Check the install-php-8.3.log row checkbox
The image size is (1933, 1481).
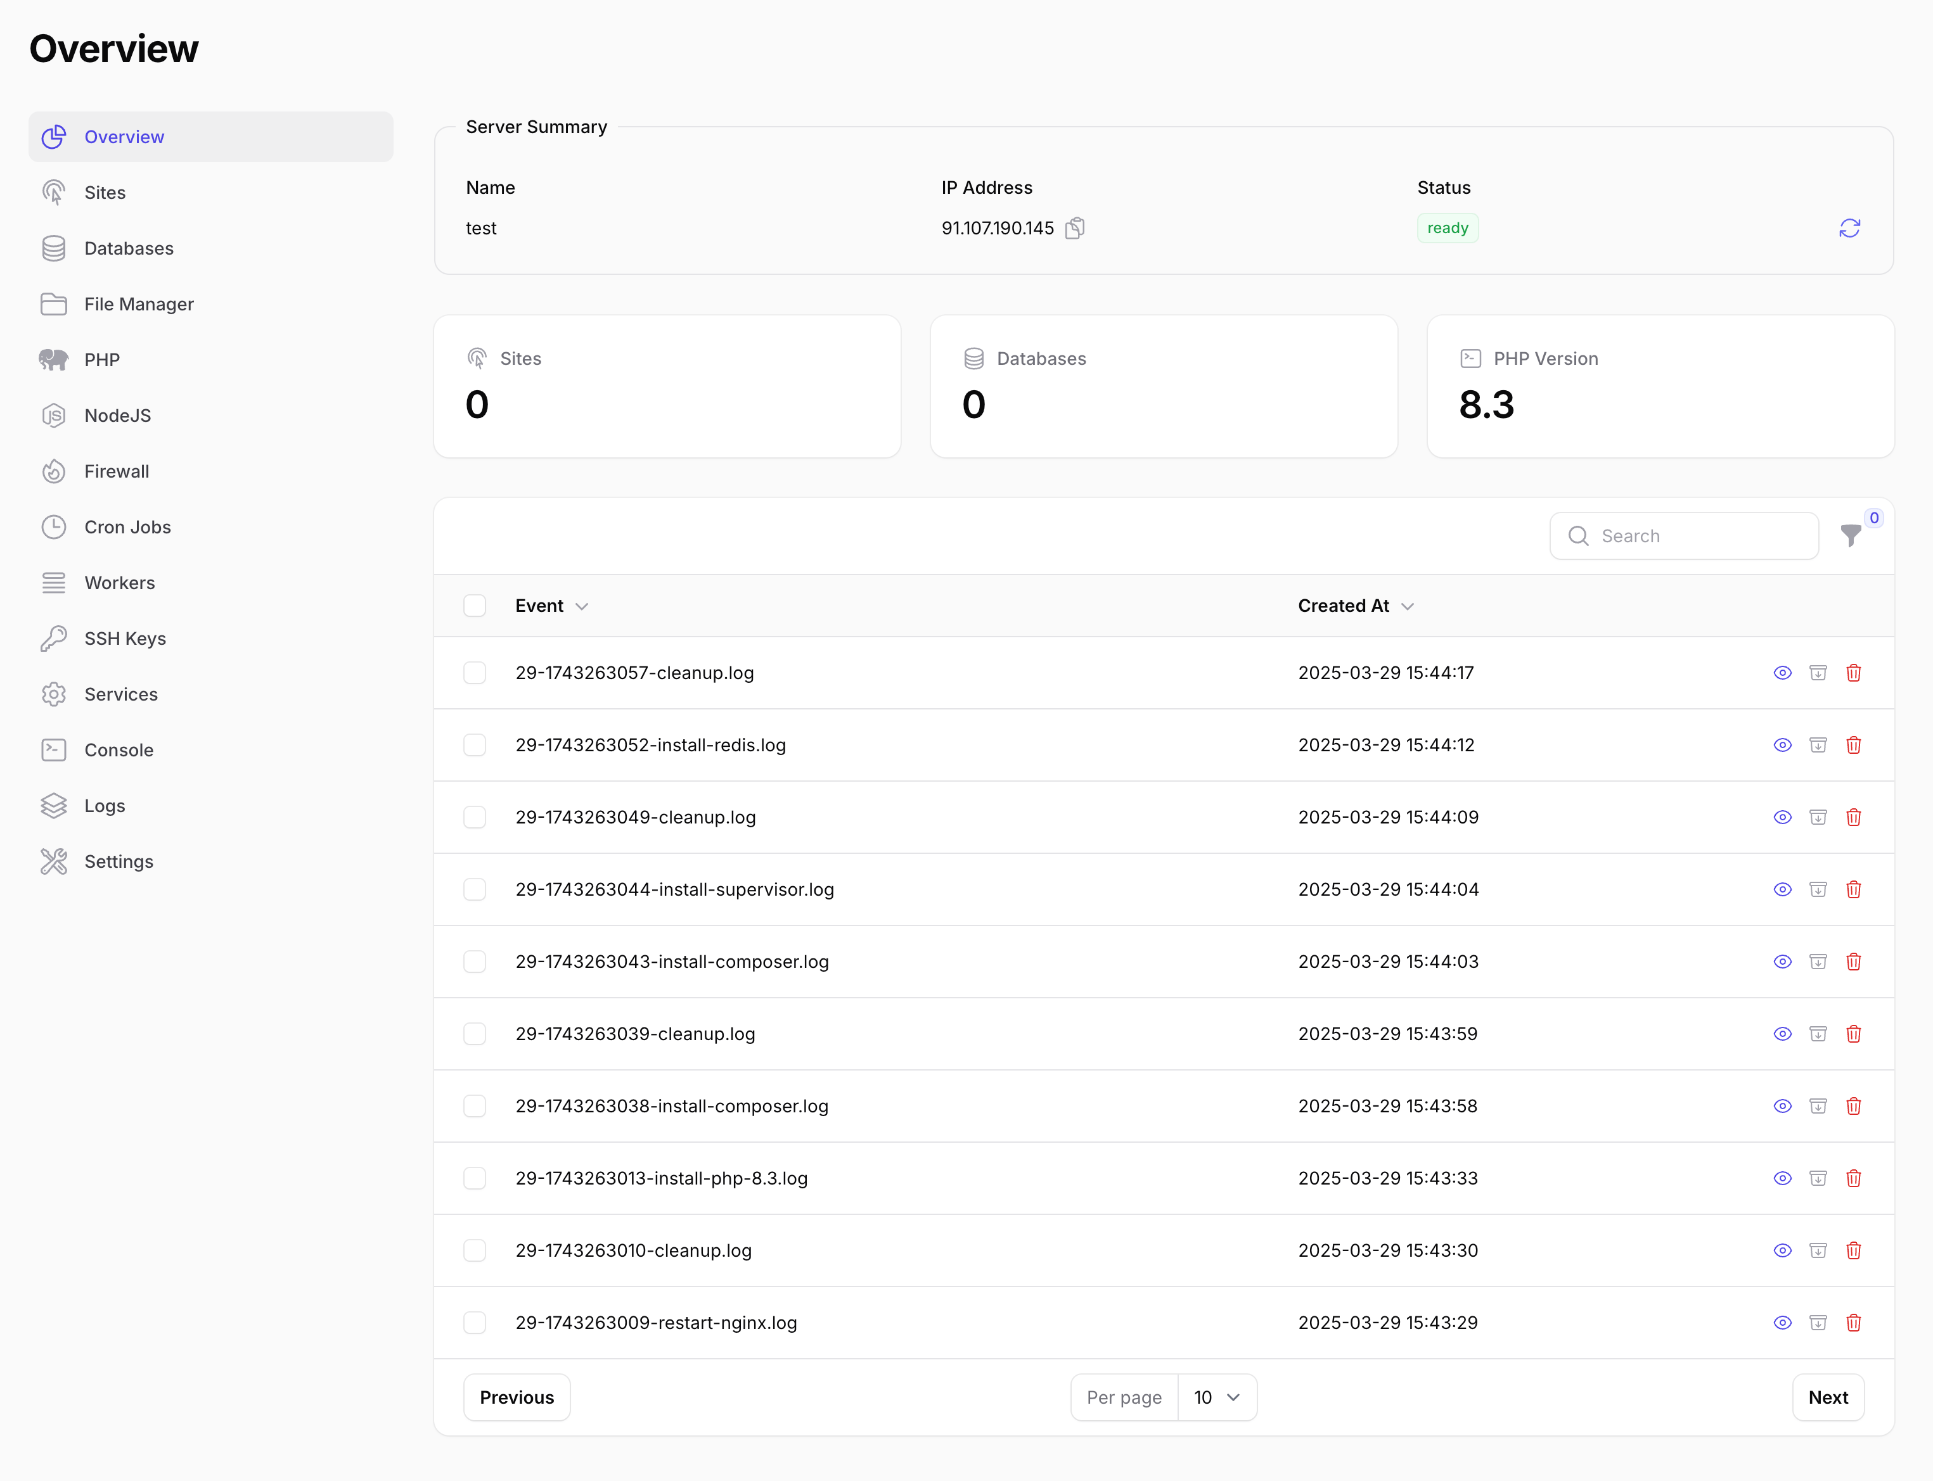point(475,1179)
